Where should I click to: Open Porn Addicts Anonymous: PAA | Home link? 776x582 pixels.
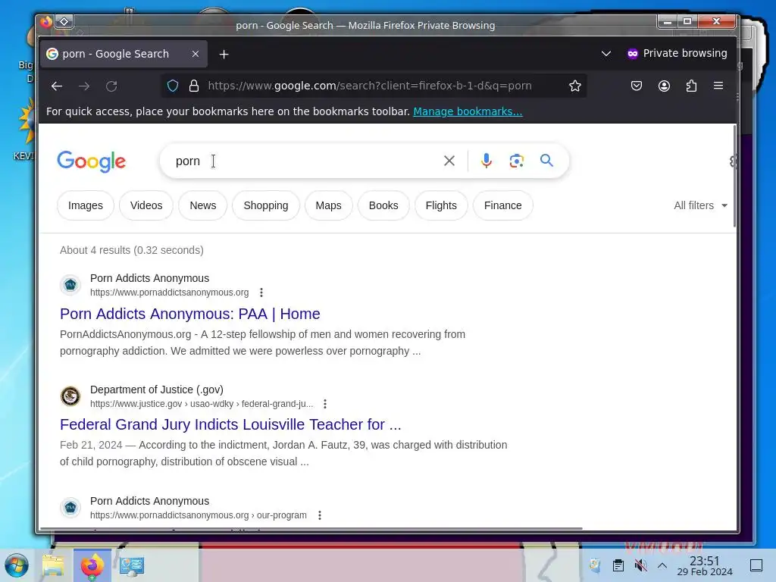click(x=190, y=314)
